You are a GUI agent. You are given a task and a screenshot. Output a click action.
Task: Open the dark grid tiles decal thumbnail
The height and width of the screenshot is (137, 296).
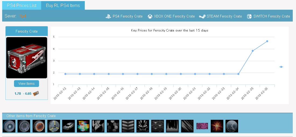158,126
